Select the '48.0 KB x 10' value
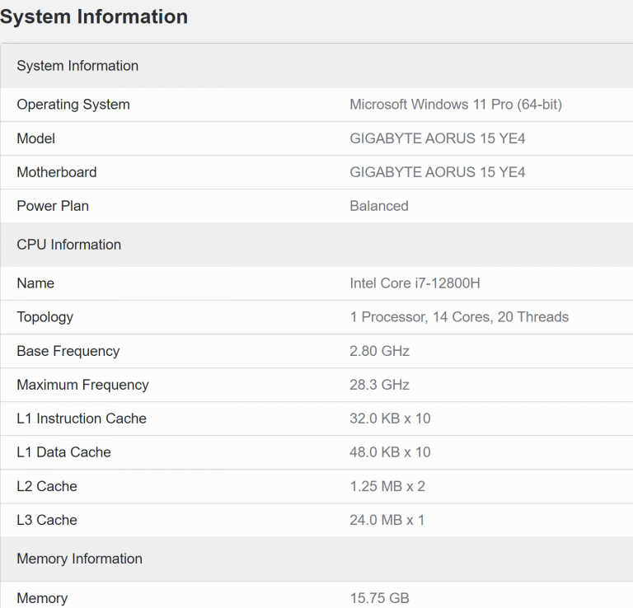This screenshot has width=633, height=608. coord(390,452)
